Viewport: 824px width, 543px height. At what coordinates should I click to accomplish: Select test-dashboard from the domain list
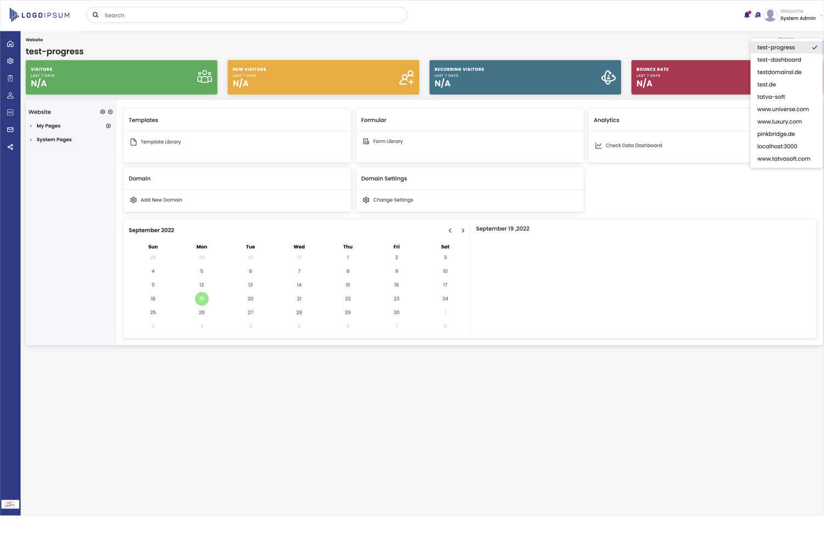pyautogui.click(x=779, y=60)
